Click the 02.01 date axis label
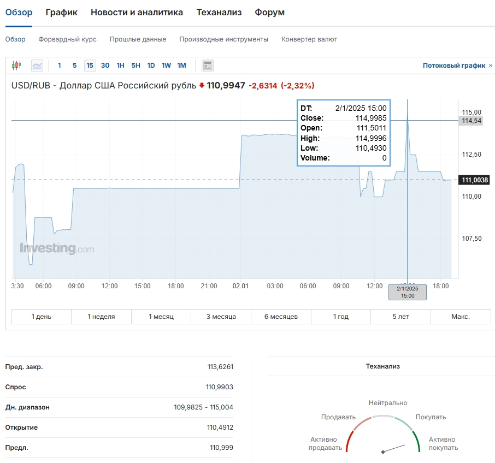 click(x=240, y=286)
